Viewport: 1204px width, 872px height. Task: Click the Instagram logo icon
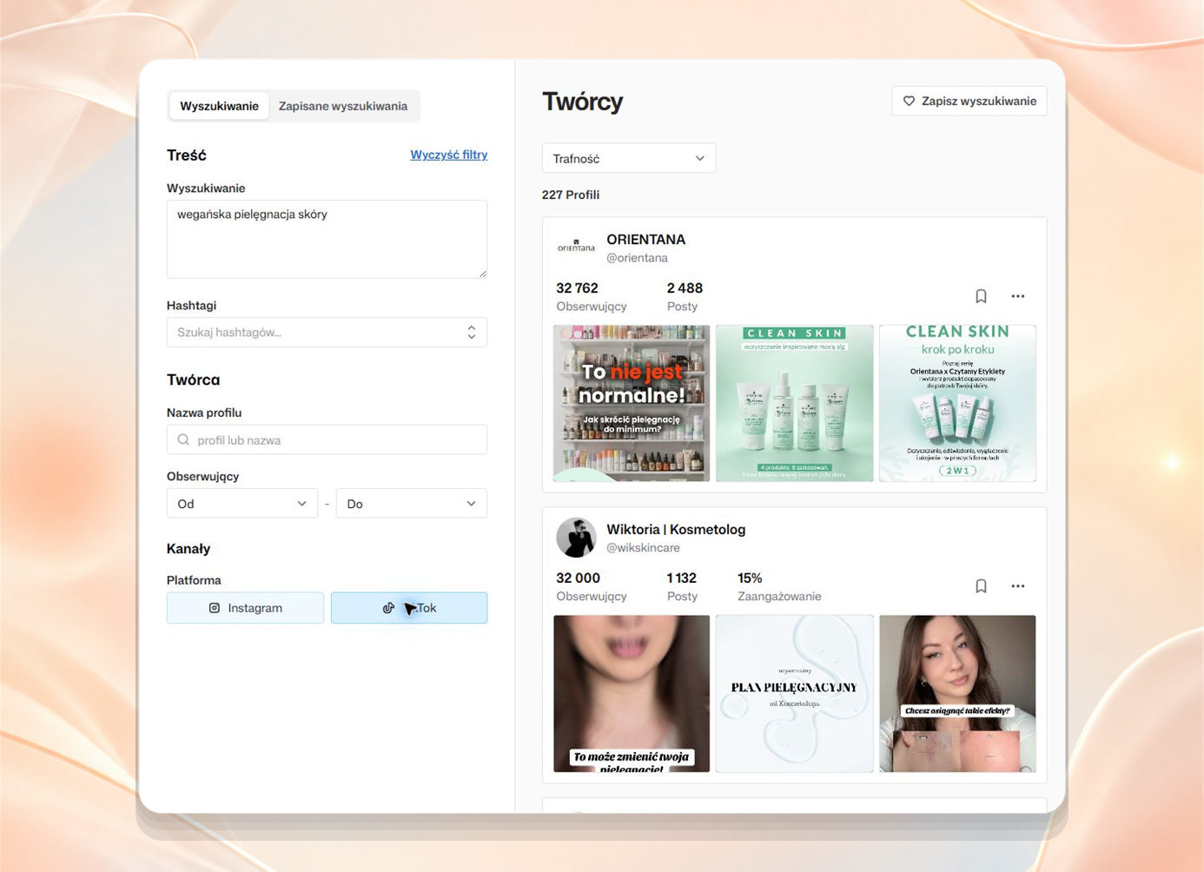click(x=215, y=608)
